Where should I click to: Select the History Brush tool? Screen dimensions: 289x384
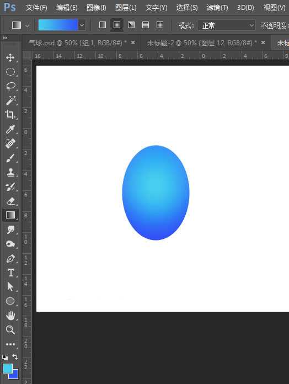[10, 186]
